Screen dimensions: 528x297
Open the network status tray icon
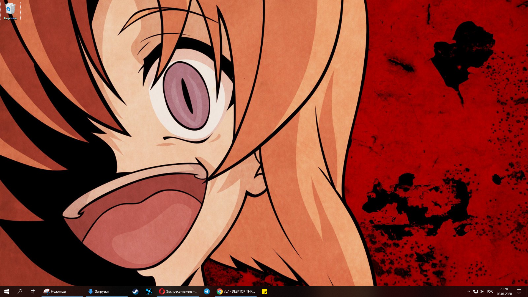click(475, 291)
